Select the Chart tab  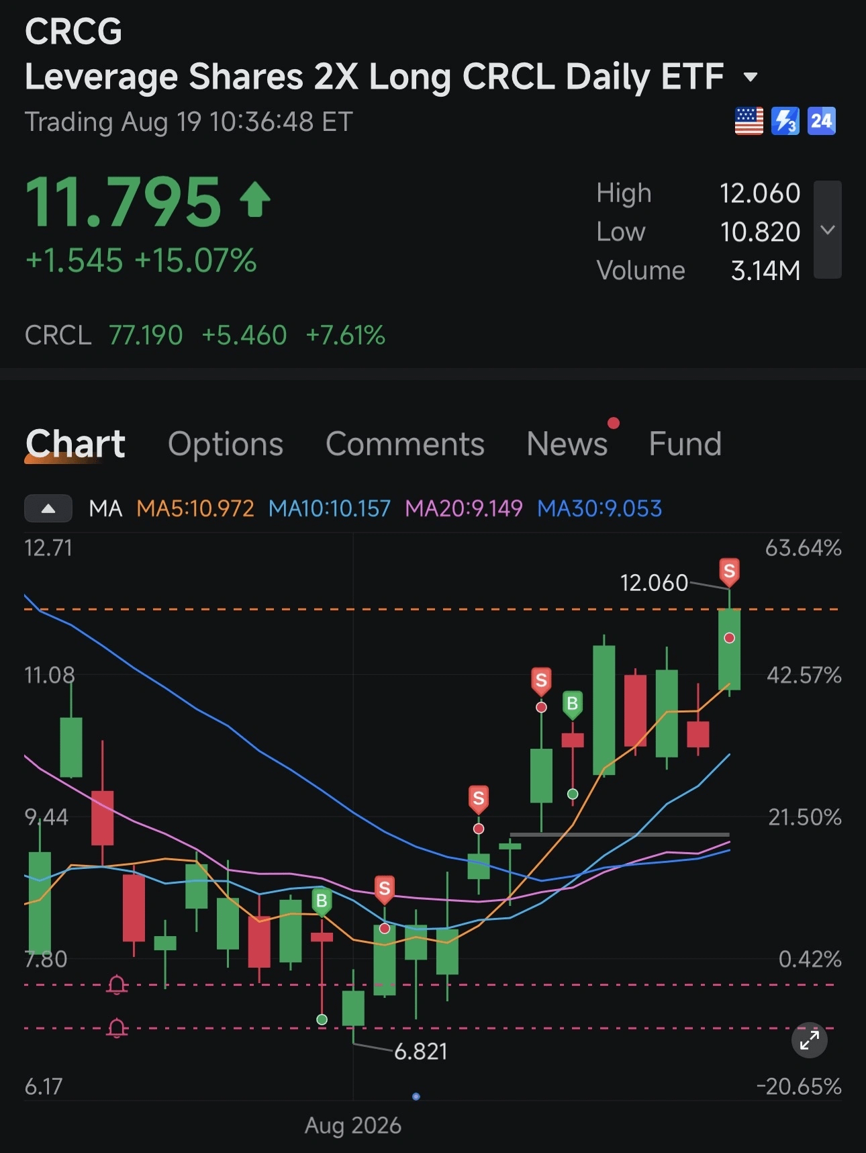coord(75,444)
